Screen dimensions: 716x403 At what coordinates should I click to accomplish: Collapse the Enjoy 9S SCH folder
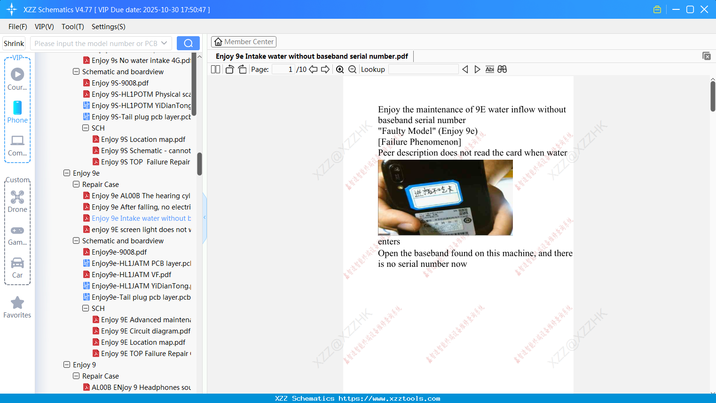coord(86,128)
